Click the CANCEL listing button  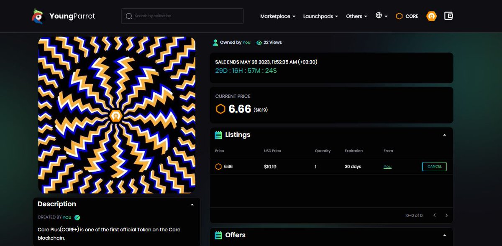pyautogui.click(x=434, y=166)
